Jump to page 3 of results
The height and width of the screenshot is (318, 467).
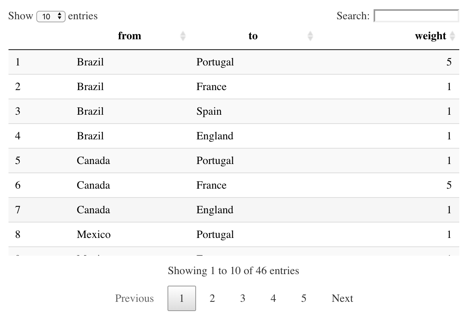(242, 298)
